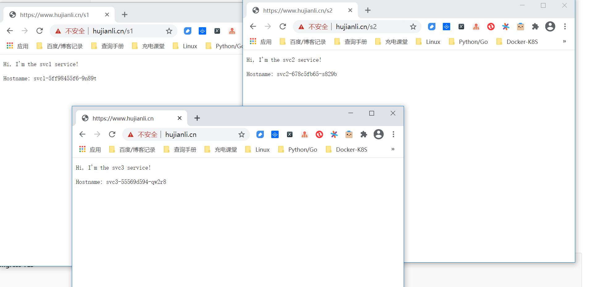The image size is (590, 287).
Task: Open 充电课堂 folder in s1 window
Action: coord(148,46)
